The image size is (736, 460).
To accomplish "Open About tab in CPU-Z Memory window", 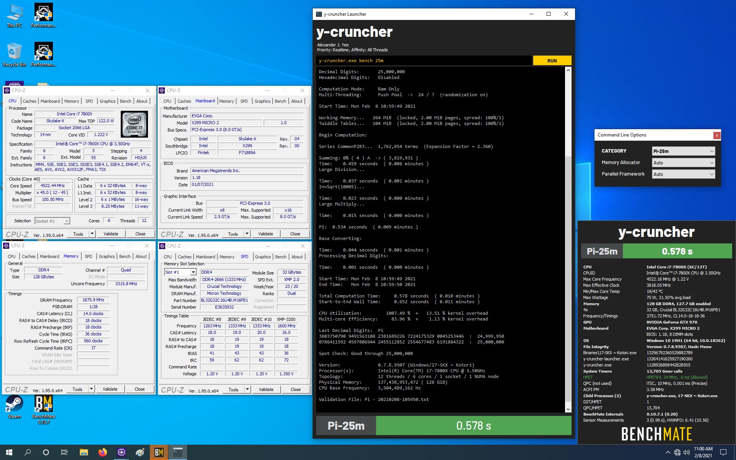I will (141, 256).
